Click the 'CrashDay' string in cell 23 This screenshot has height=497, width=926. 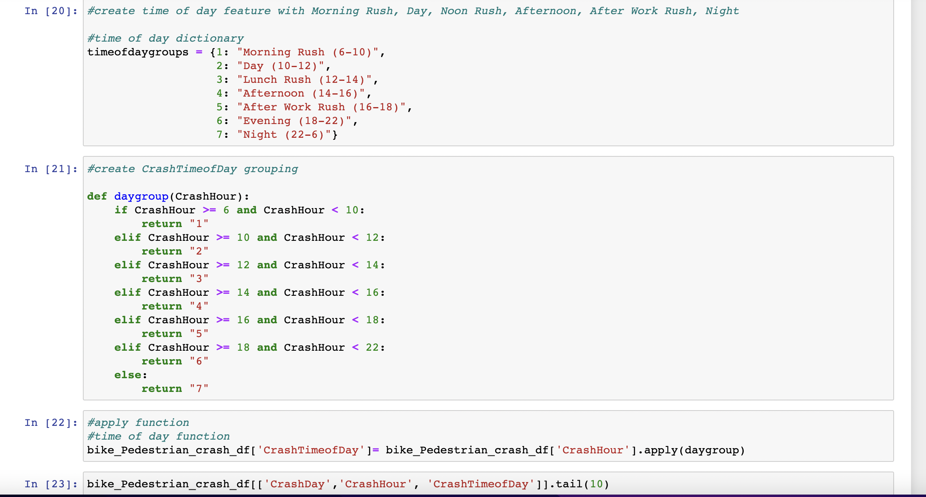297,484
